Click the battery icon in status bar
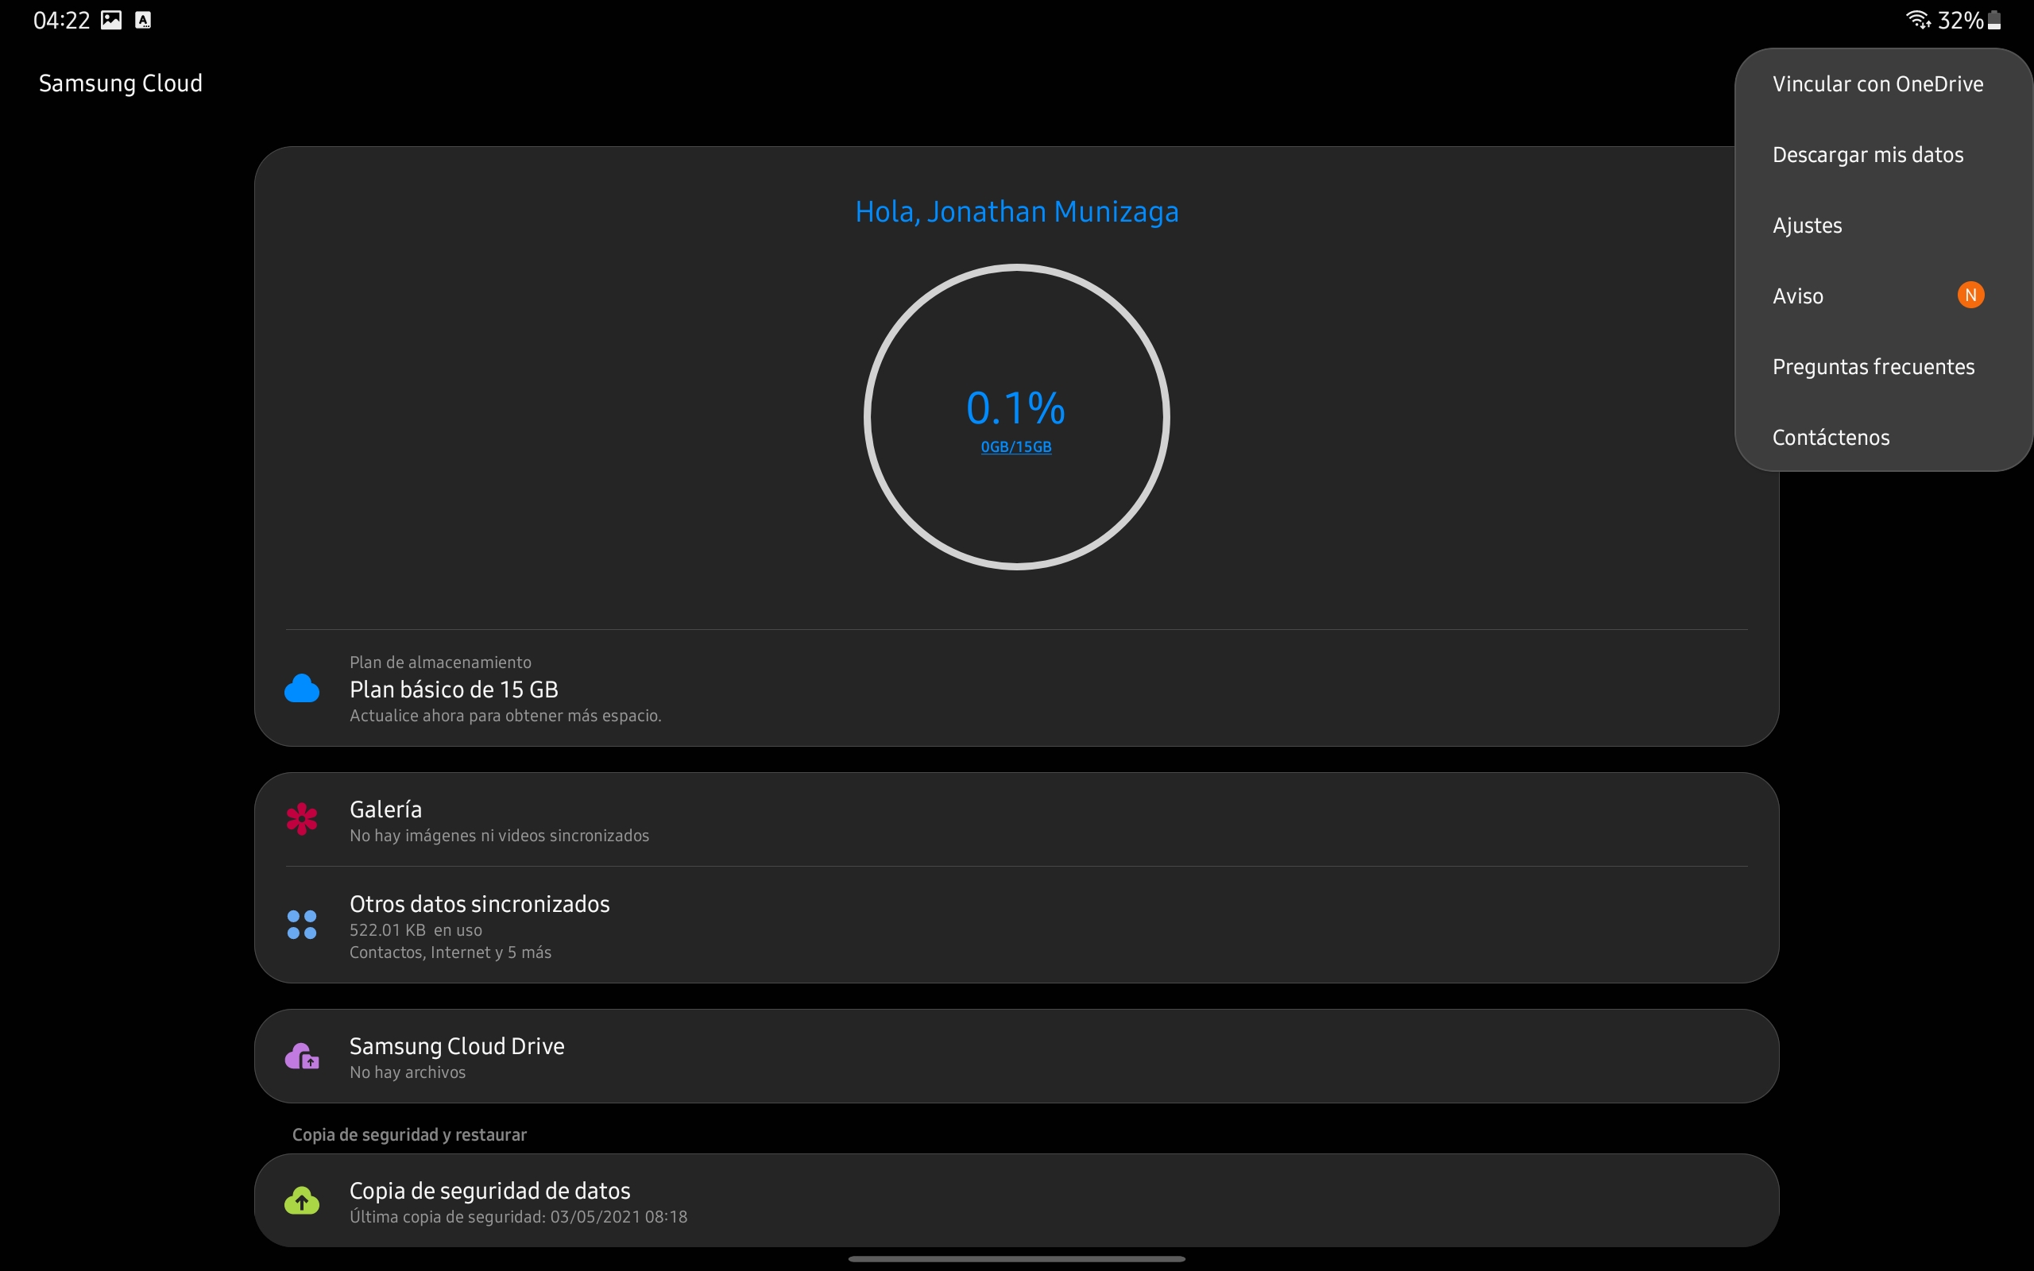Screen dimensions: 2034x1271 point(1993,20)
